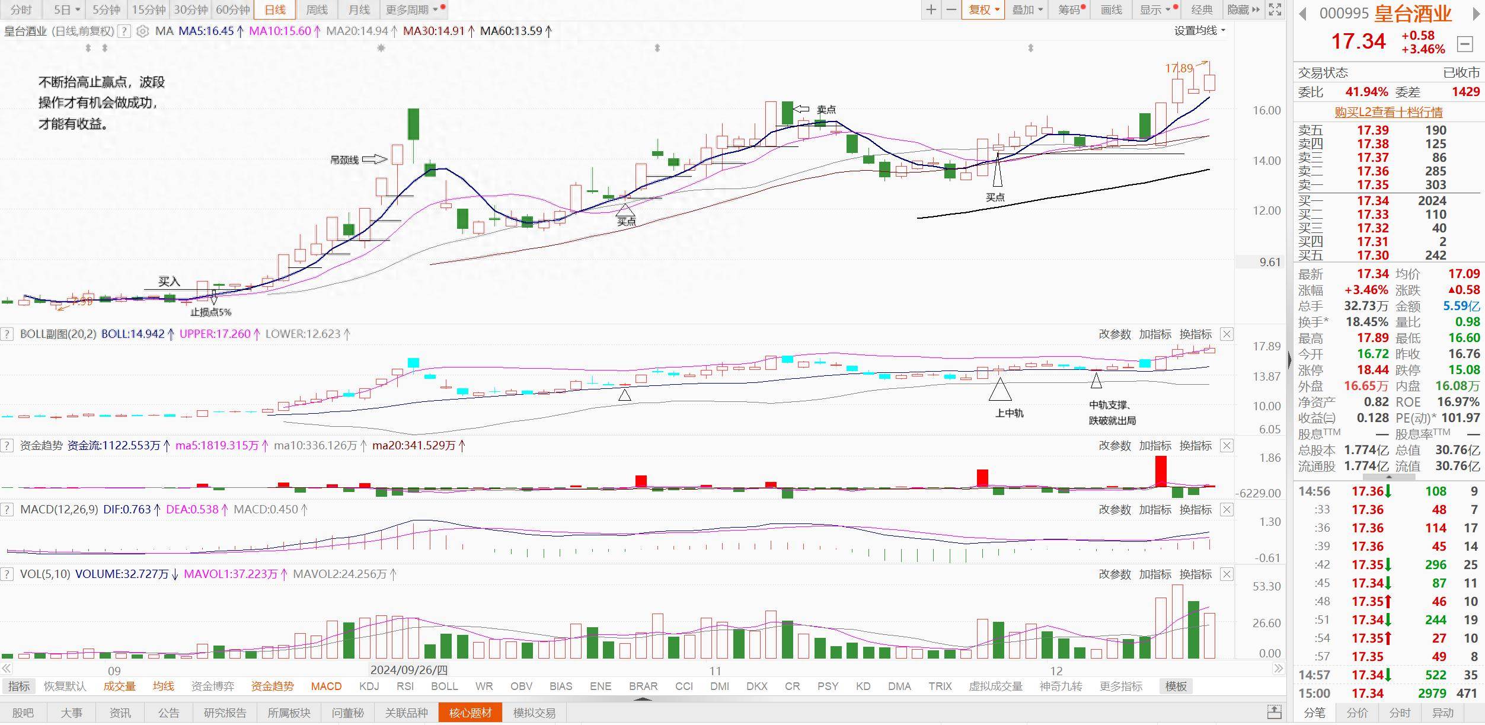Open the 叠加 dropdown
1485x725 pixels.
click(1027, 9)
